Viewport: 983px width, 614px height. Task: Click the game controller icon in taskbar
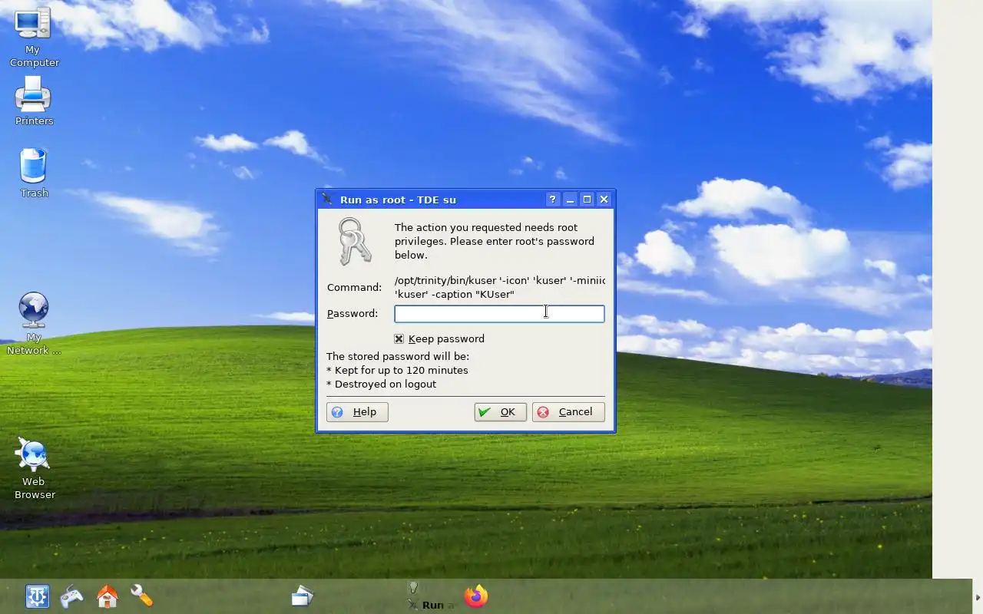click(x=72, y=596)
